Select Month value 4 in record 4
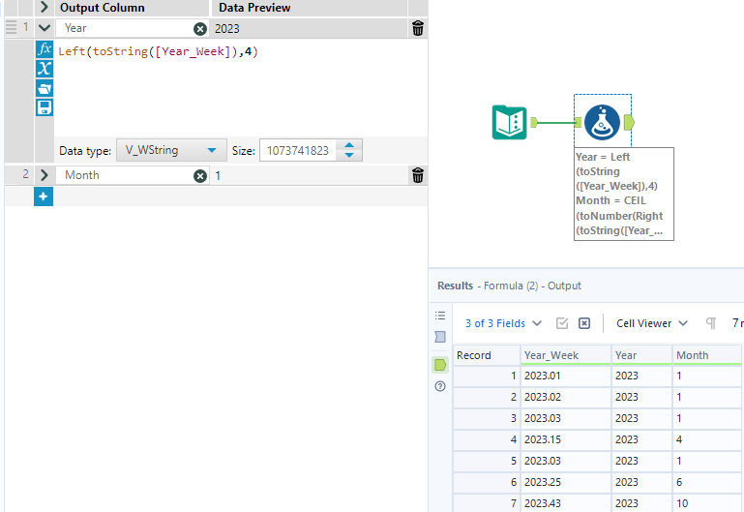The image size is (744, 512). (x=707, y=439)
